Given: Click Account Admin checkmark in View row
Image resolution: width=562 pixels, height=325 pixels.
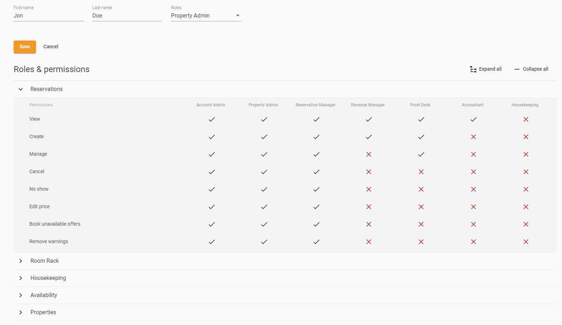Looking at the screenshot, I should pos(212,119).
